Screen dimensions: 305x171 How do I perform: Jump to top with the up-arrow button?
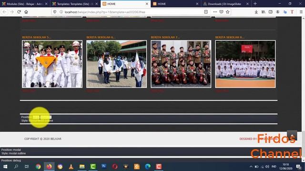click(x=292, y=135)
